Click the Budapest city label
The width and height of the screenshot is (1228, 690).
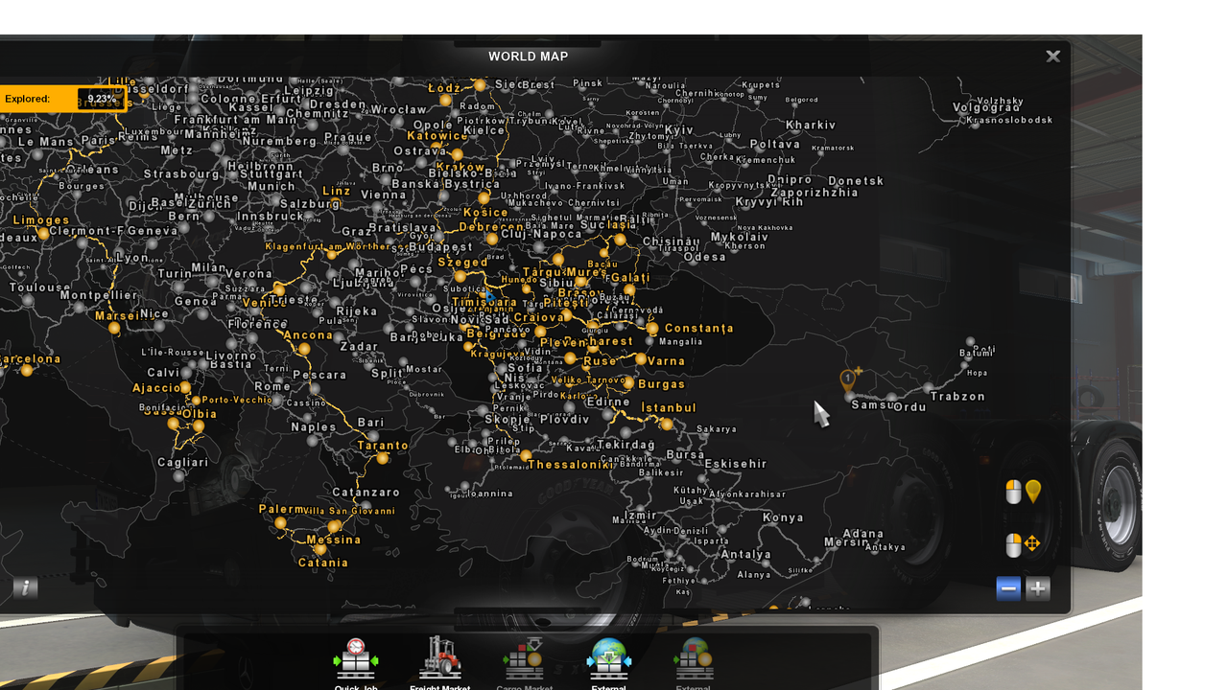click(x=441, y=247)
